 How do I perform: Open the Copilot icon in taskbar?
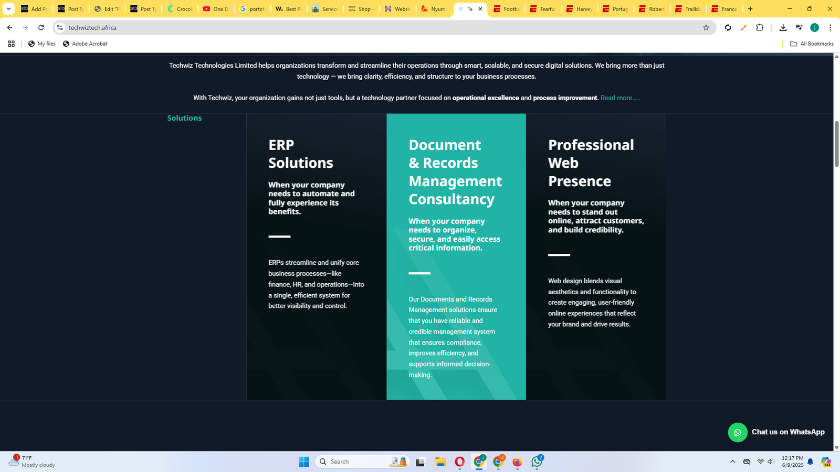(x=826, y=462)
